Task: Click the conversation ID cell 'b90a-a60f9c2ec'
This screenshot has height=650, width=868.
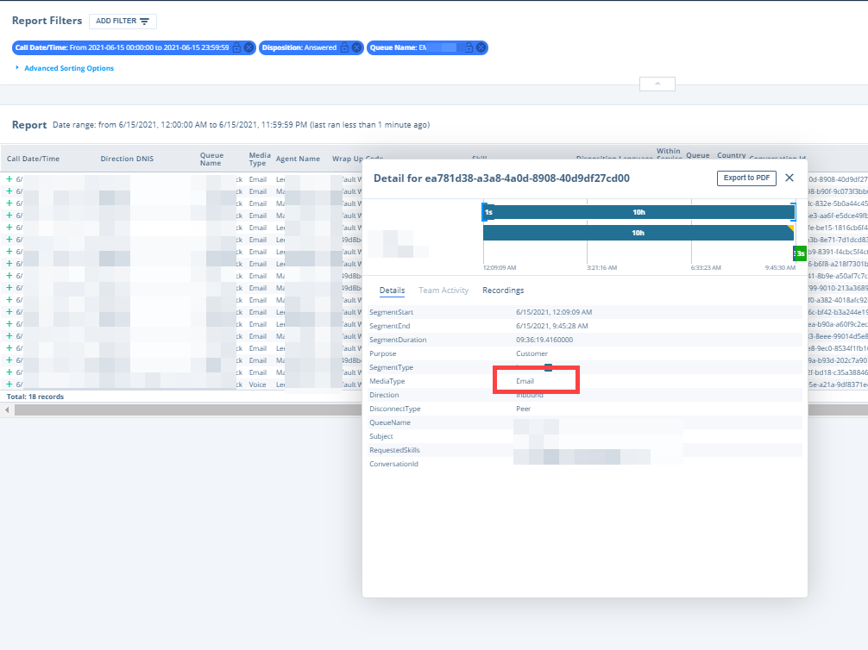Action: (838, 324)
